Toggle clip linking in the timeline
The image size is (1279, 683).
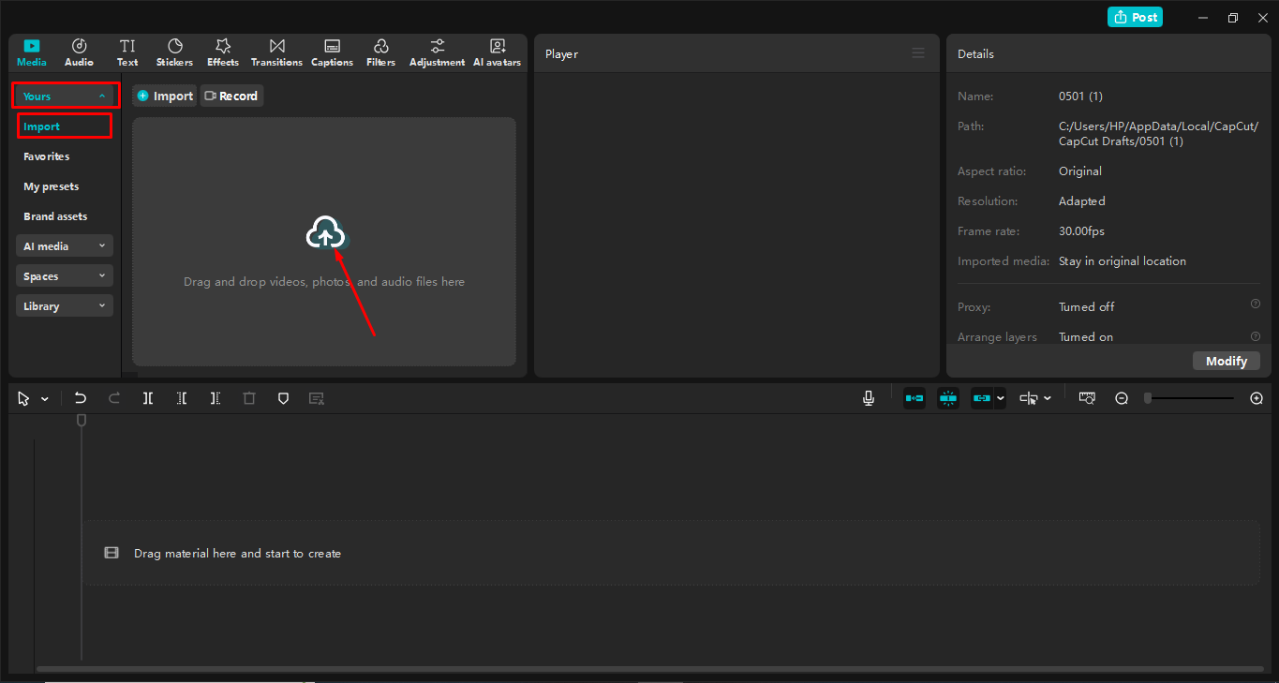[982, 397]
